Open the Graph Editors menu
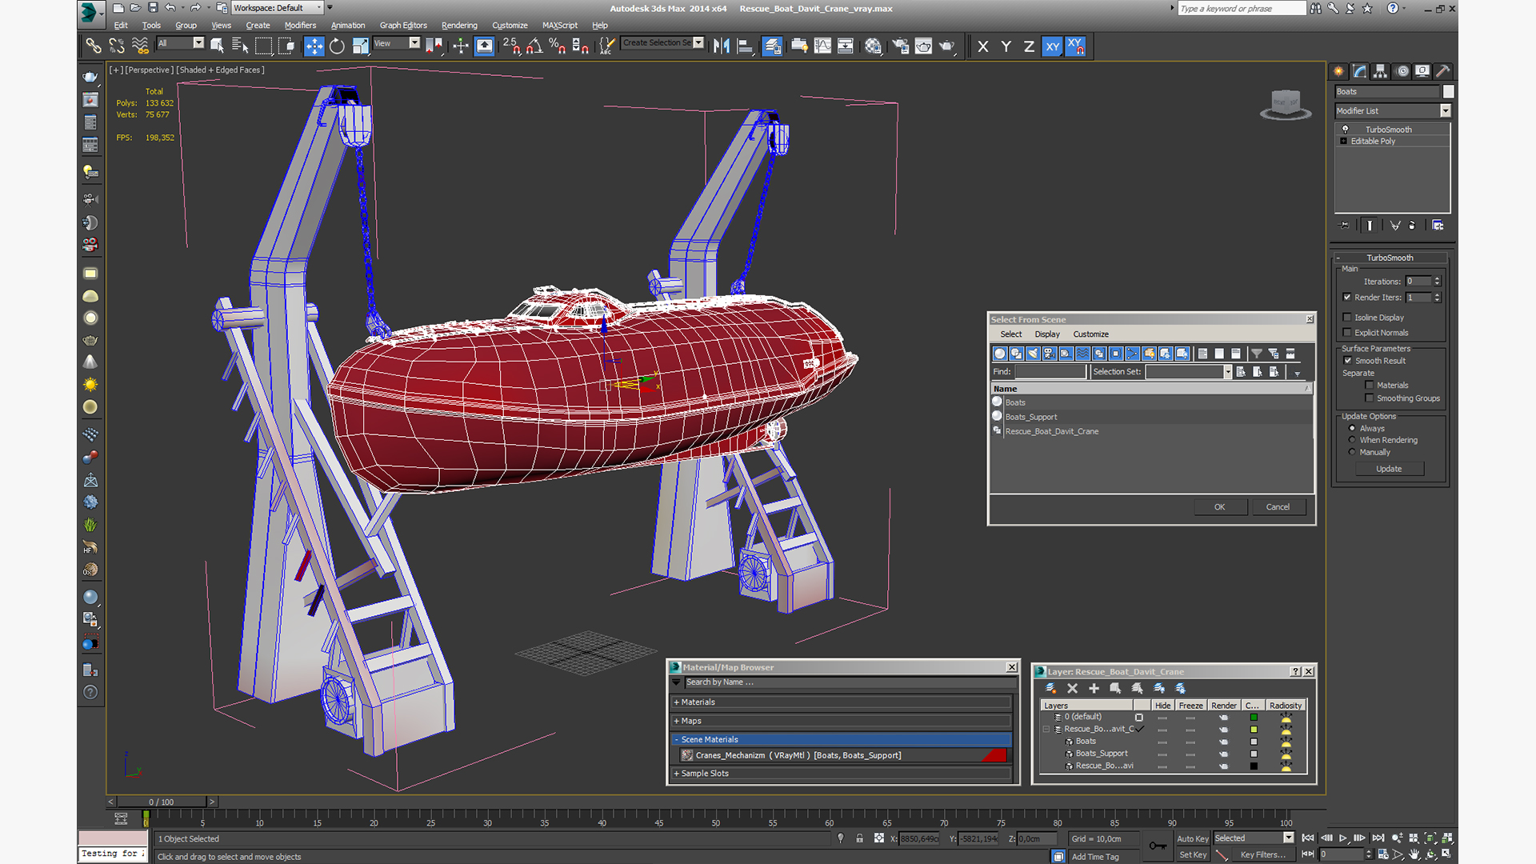This screenshot has width=1536, height=864. coord(403,26)
